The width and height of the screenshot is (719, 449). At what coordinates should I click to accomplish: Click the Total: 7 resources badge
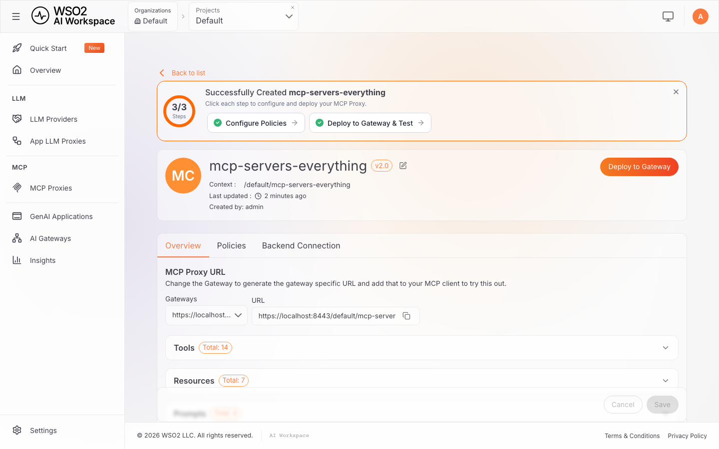tap(234, 381)
